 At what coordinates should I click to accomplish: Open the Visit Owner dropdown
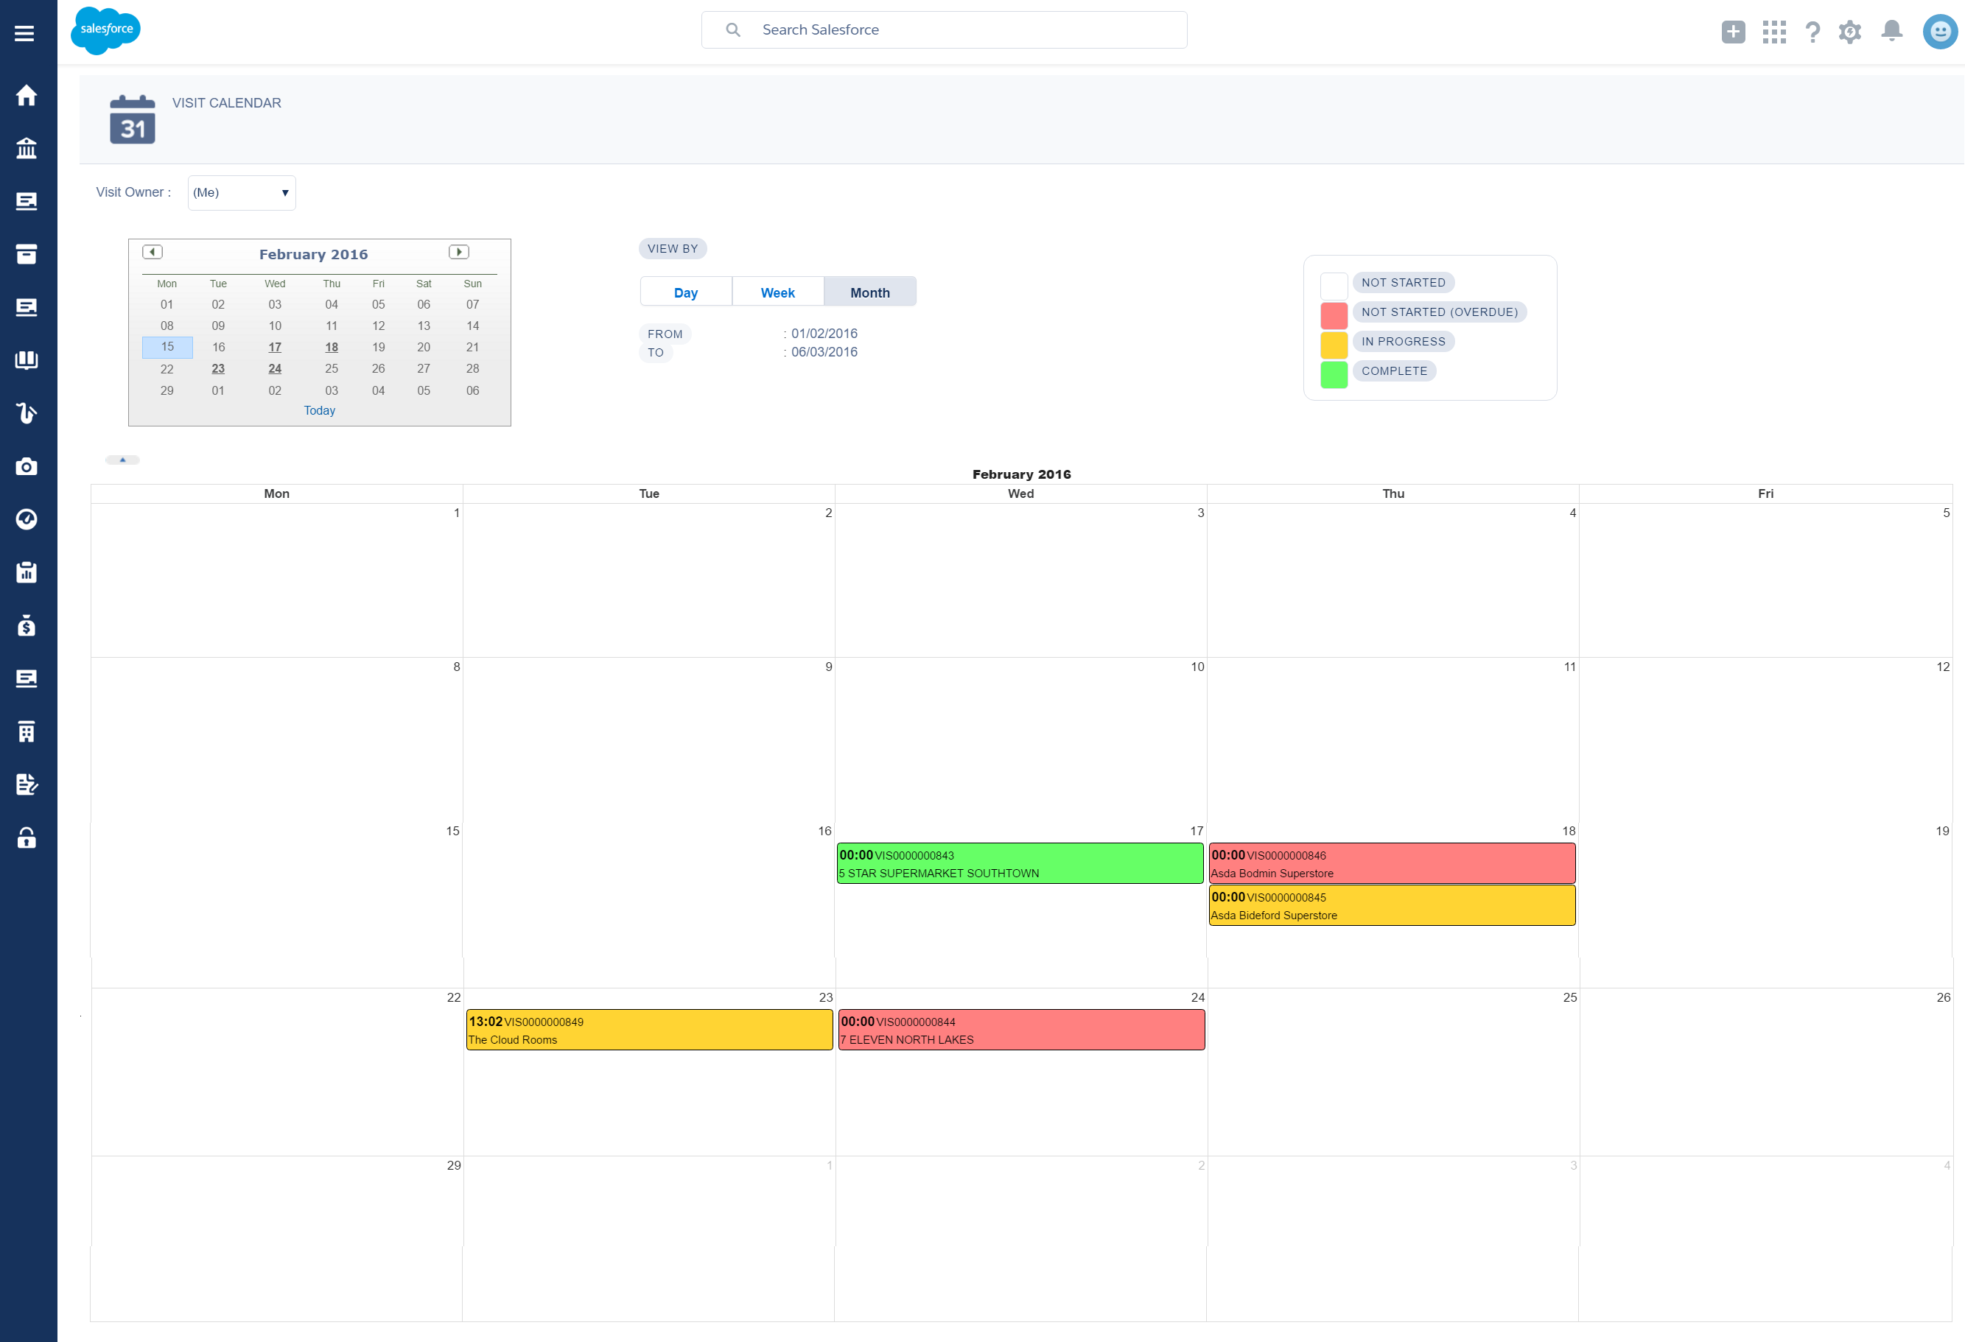tap(241, 193)
